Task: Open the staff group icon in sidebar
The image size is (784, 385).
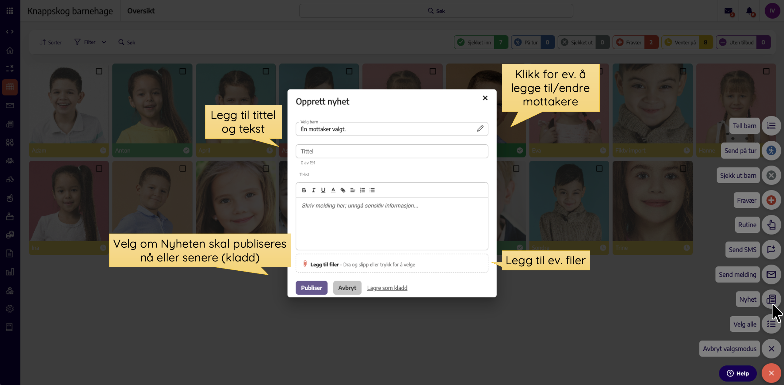Action: (x=10, y=161)
